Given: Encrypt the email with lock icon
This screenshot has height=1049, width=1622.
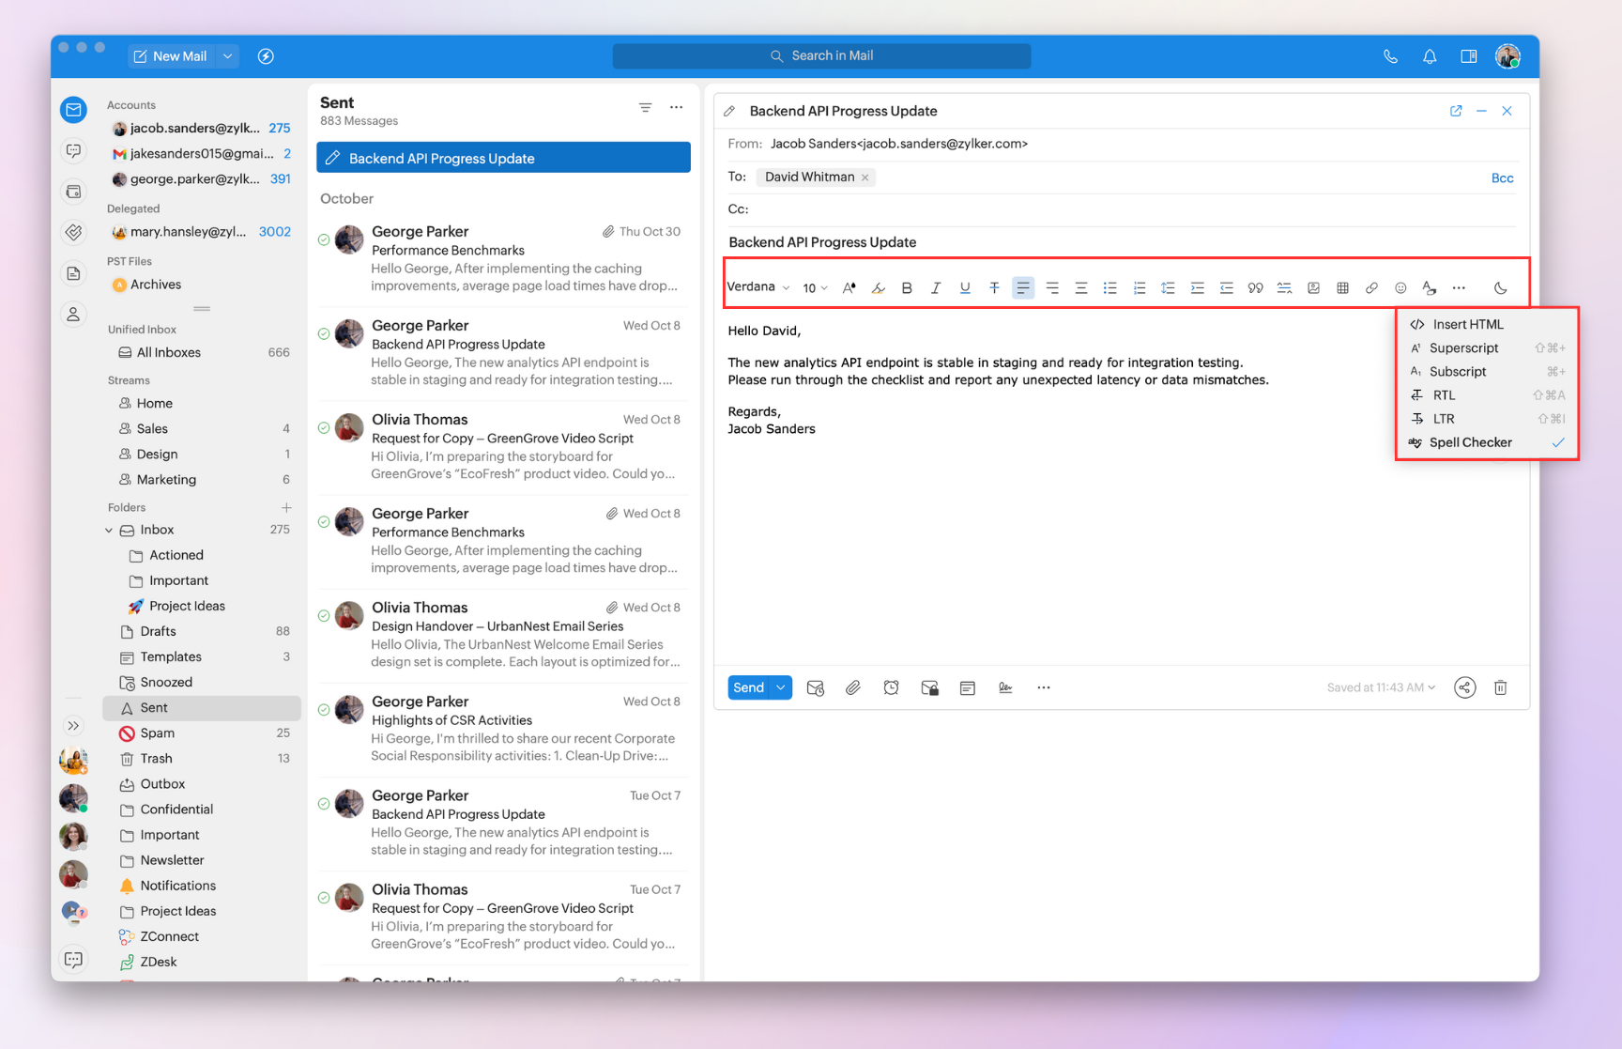Looking at the screenshot, I should (x=930, y=688).
